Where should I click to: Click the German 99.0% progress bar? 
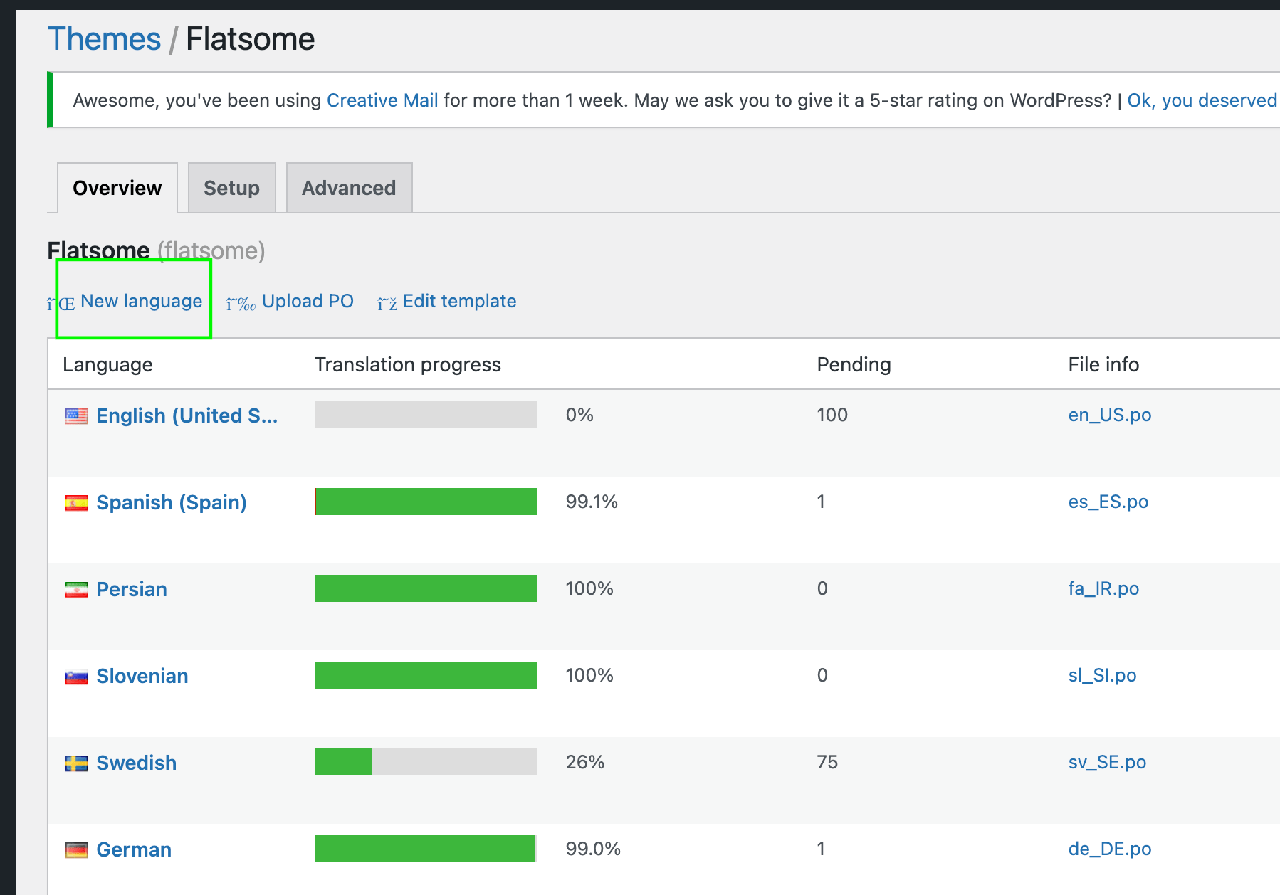coord(426,849)
